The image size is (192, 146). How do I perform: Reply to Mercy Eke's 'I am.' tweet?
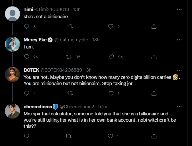pyautogui.click(x=27, y=57)
